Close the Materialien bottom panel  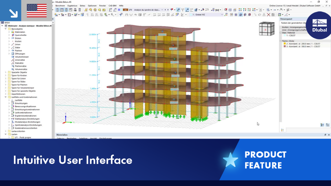[x=329, y=135]
